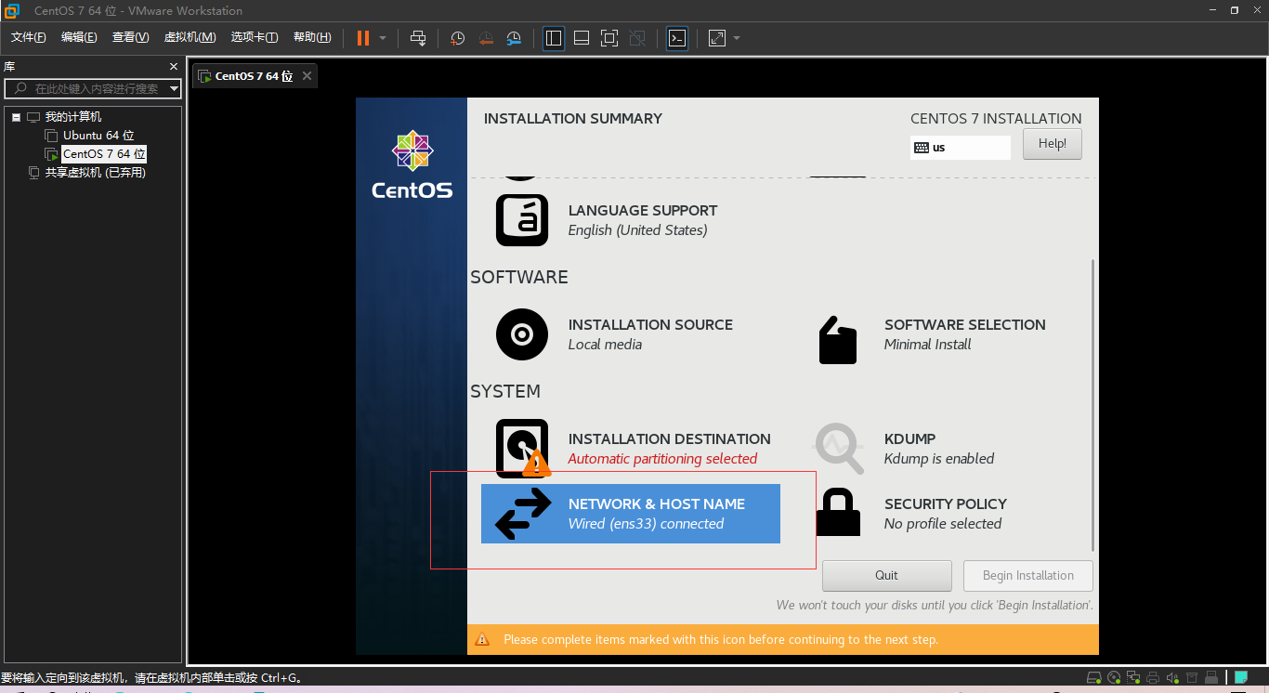Open the 编辑(E) menu
This screenshot has width=1269, height=693.
pos(79,37)
